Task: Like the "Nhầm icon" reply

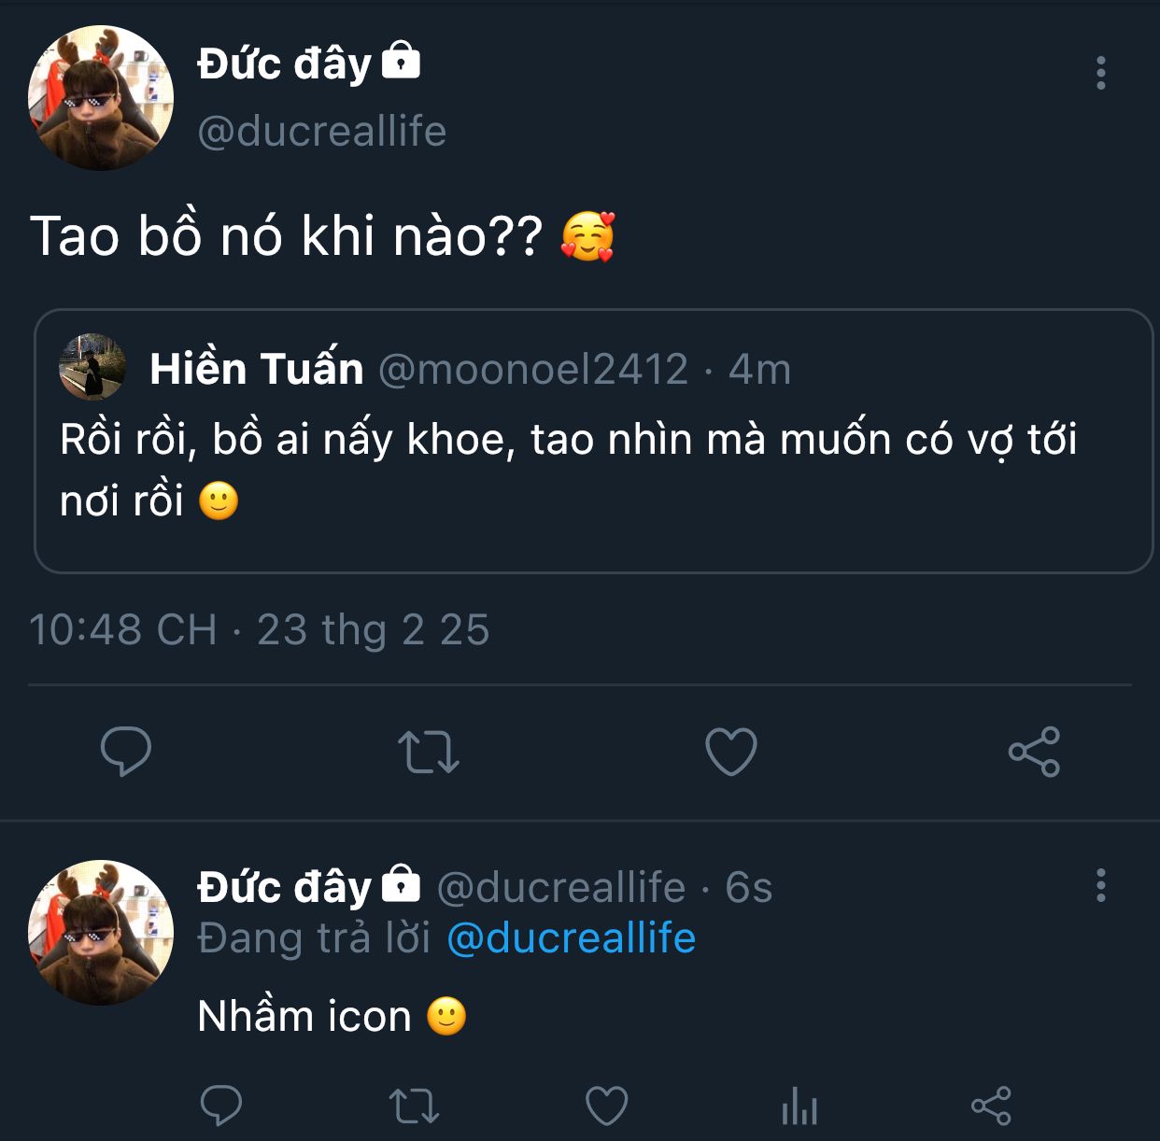Action: 606,1106
